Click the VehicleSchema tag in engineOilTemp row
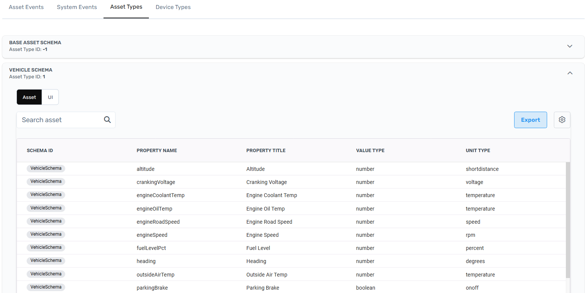This screenshot has width=585, height=293. click(46, 208)
